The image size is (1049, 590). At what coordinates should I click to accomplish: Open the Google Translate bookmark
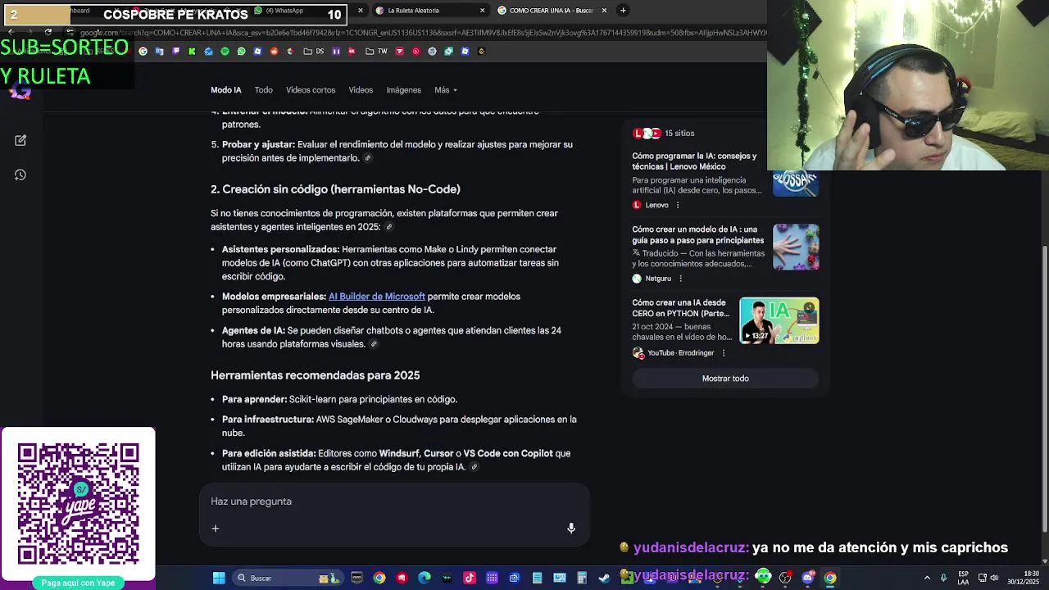click(159, 51)
